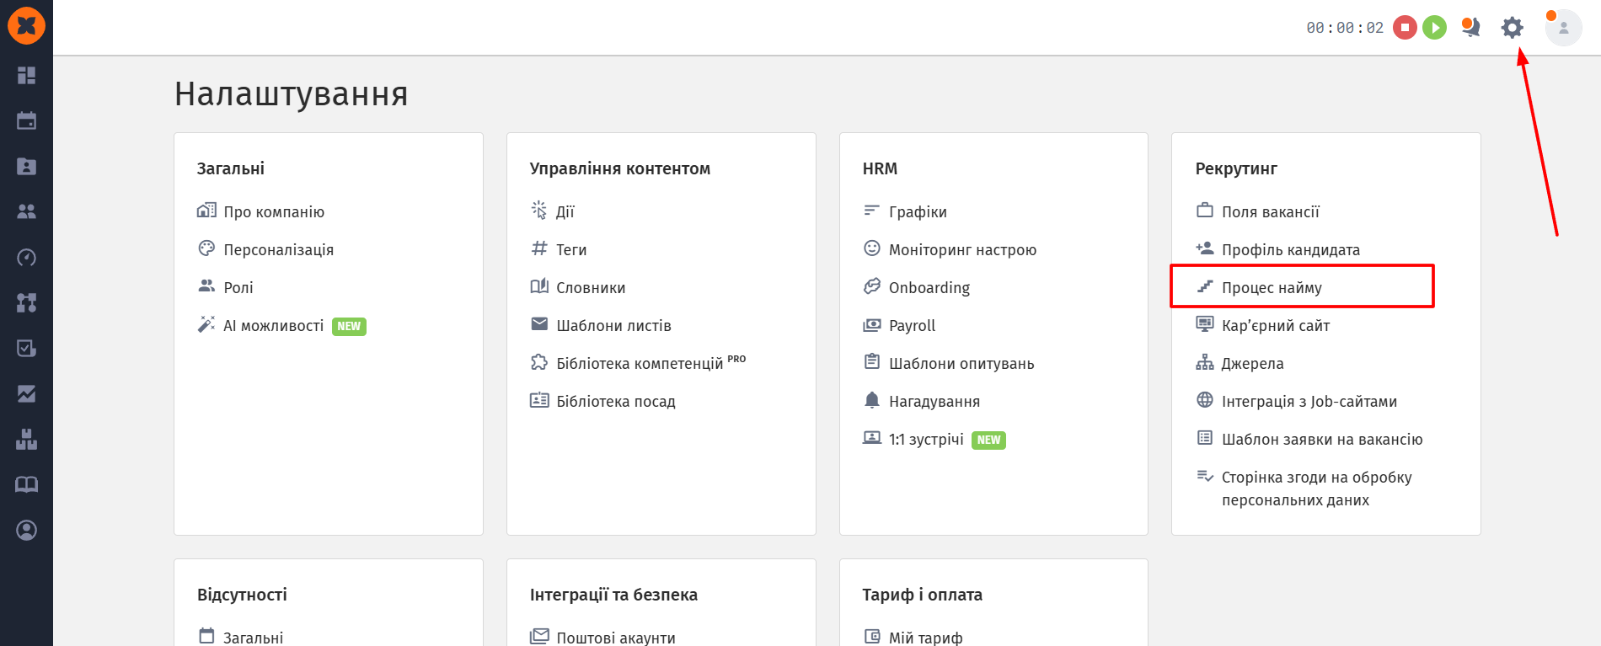The image size is (1601, 646).
Task: Open the user account circle icon in sidebar
Action: pos(26,530)
